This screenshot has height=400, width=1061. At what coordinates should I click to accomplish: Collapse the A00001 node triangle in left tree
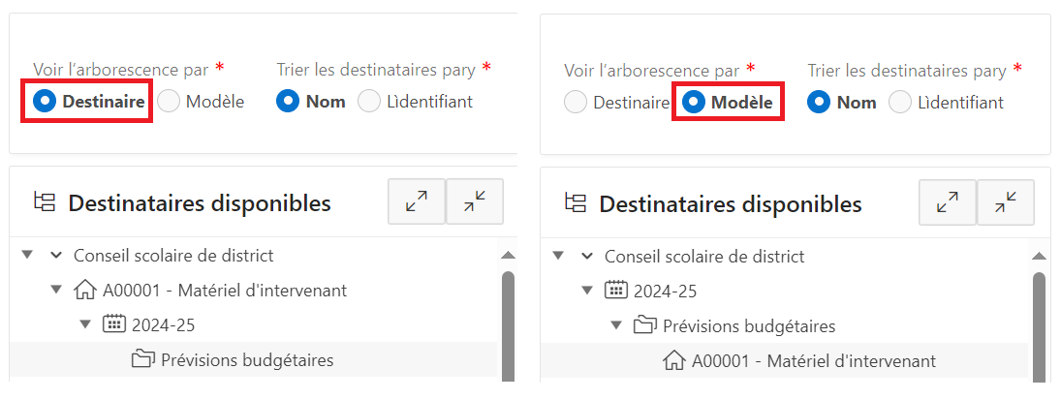[x=56, y=290]
